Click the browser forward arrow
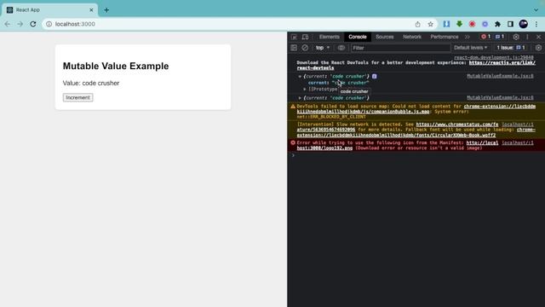The image size is (545, 307). click(x=20, y=24)
